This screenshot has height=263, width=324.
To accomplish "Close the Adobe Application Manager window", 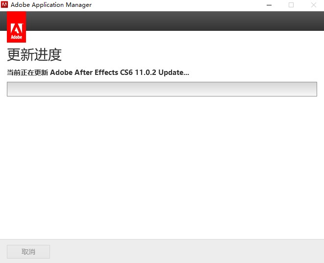I will point(314,5).
